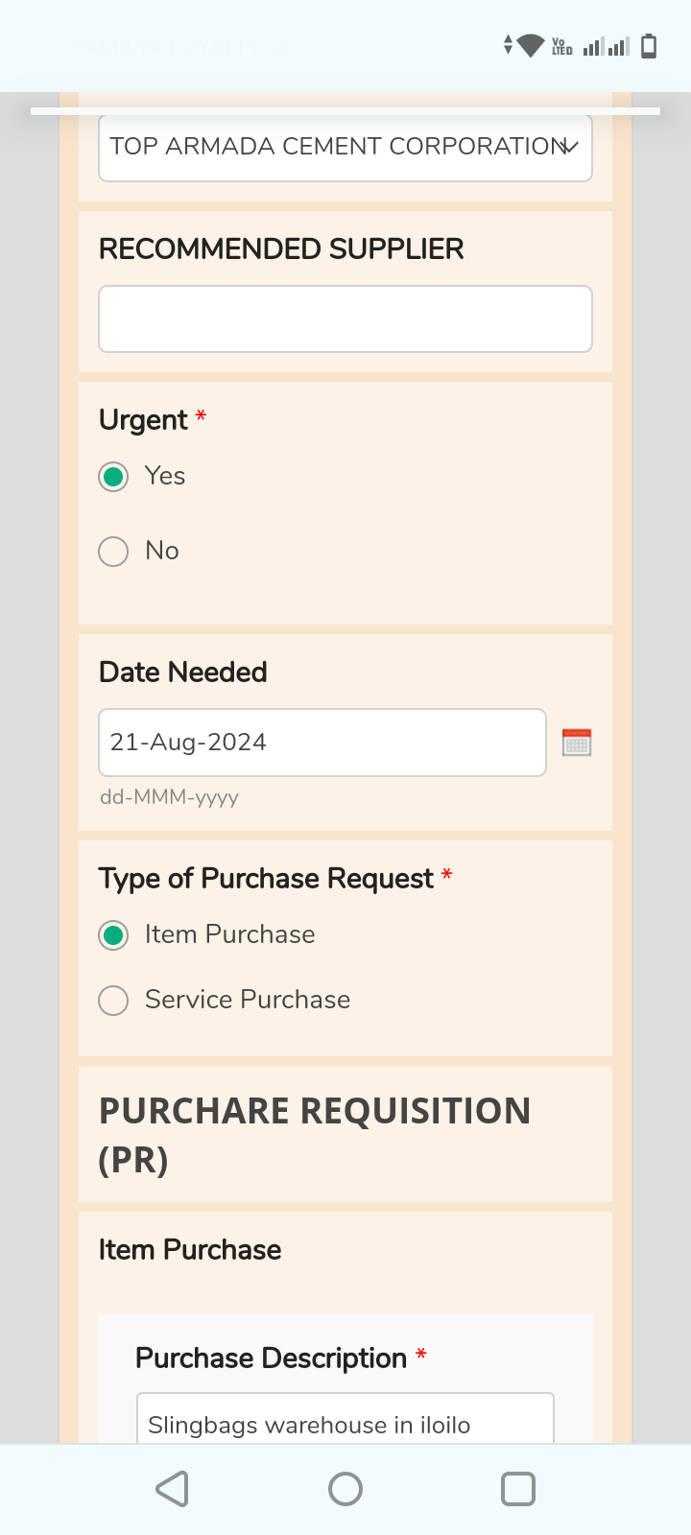The image size is (691, 1535).
Task: Open the calendar date picker icon
Action: 577,743
